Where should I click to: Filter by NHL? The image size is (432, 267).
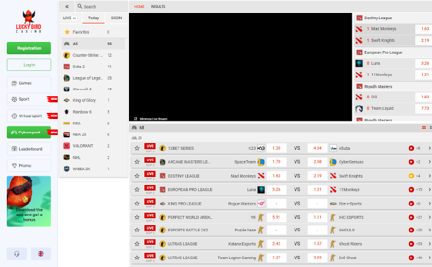pyautogui.click(x=93, y=157)
